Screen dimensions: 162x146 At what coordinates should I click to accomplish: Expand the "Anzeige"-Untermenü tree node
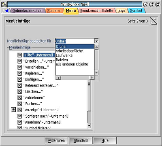point(13,110)
